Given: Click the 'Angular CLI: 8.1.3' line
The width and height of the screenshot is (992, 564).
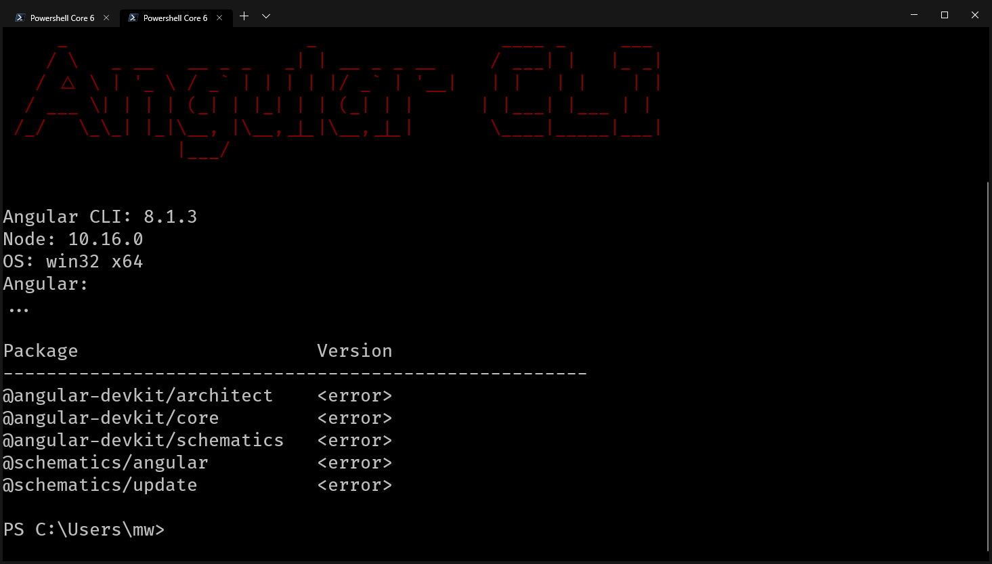Looking at the screenshot, I should [x=100, y=217].
